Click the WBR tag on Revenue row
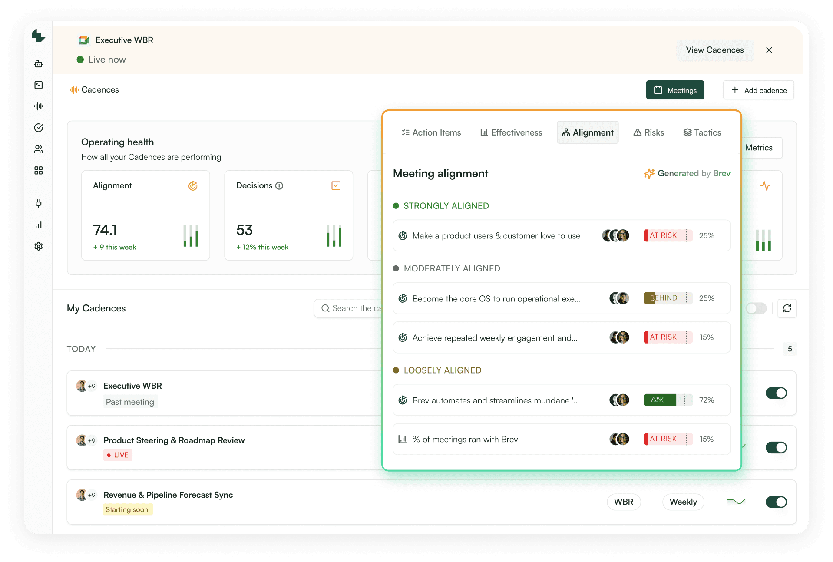This screenshot has height=562, width=833. 624,502
